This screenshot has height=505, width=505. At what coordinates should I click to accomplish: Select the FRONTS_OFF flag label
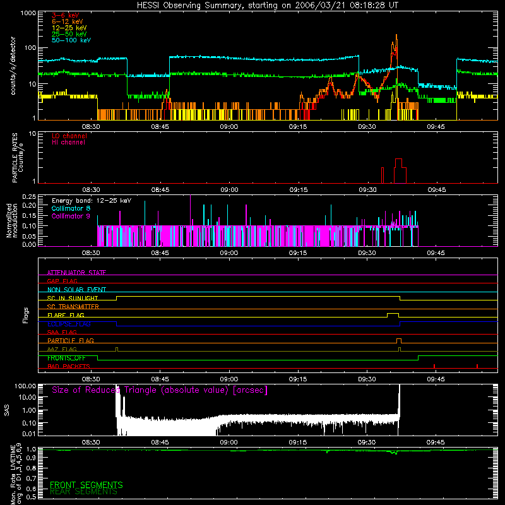click(66, 358)
